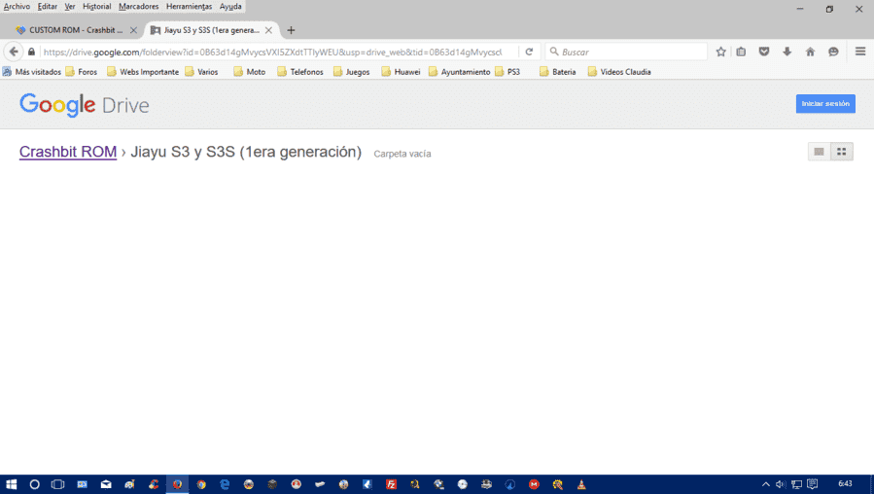Open the Hello chat bubble icon
This screenshot has height=494, width=874.
click(833, 52)
